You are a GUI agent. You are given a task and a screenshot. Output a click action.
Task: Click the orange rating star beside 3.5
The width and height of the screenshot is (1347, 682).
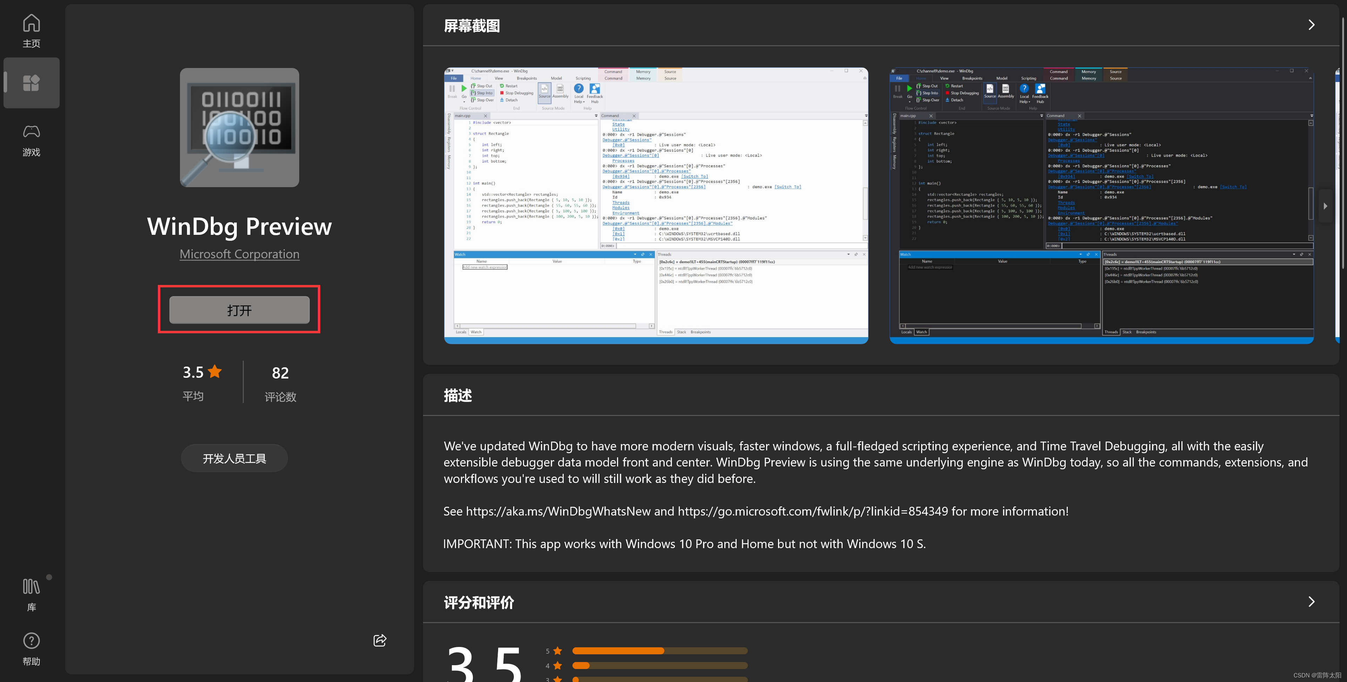click(215, 371)
